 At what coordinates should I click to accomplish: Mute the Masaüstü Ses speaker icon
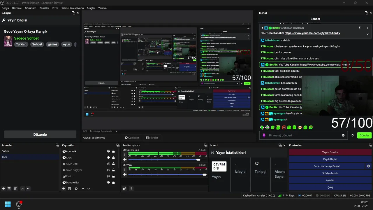click(x=125, y=160)
